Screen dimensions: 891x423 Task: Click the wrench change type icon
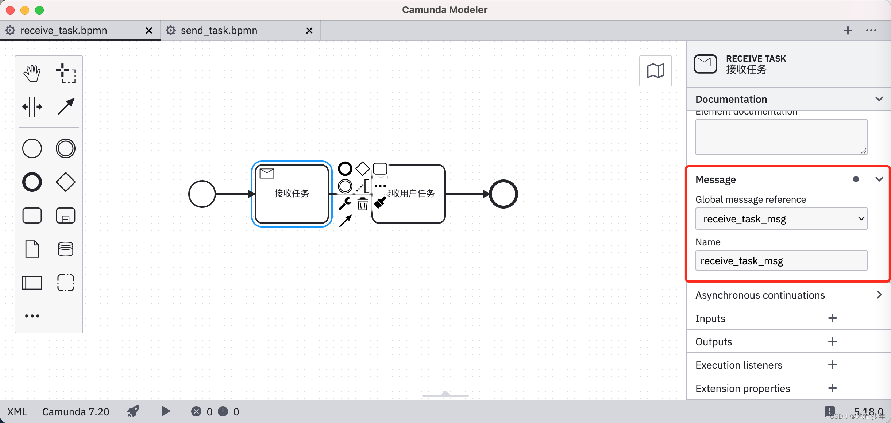pyautogui.click(x=345, y=204)
